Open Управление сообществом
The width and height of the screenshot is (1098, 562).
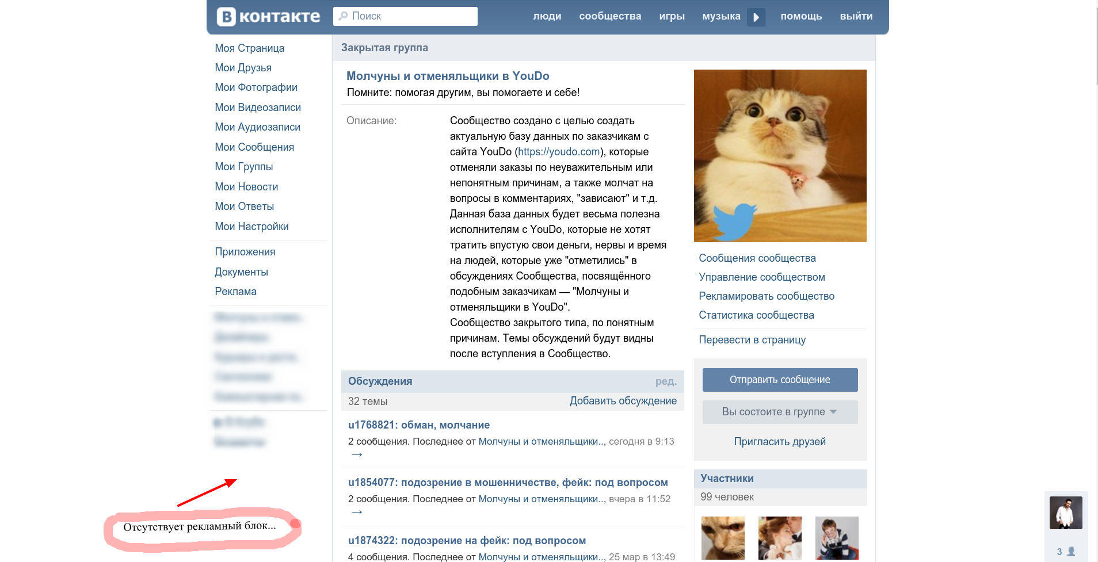click(x=762, y=277)
